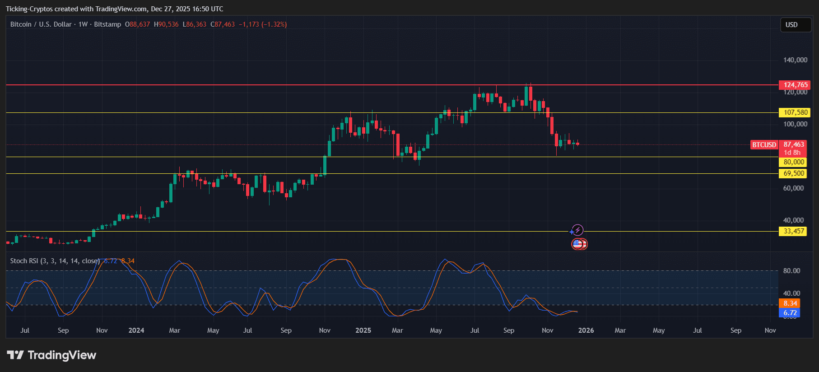Click the red 124,765 price label
This screenshot has height=372, width=819.
pyautogui.click(x=795, y=85)
